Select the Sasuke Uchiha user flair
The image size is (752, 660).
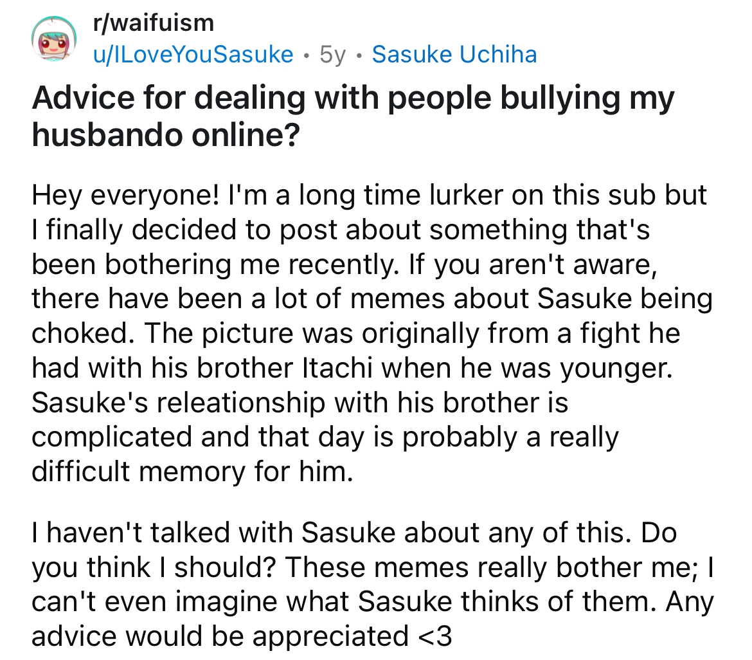pos(454,55)
